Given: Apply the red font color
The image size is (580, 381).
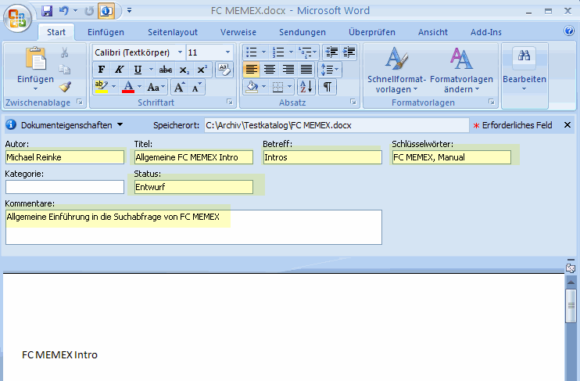Looking at the screenshot, I should (x=128, y=87).
